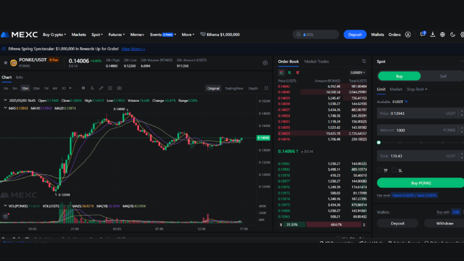Viewport: 464px width, 261px height.
Task: Select the Limit order tab
Action: click(381, 89)
